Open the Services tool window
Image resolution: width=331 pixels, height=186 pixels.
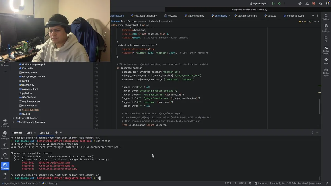click(5, 146)
